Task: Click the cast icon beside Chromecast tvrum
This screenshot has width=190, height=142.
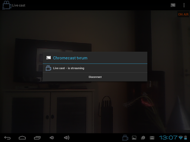Action: click(x=49, y=58)
